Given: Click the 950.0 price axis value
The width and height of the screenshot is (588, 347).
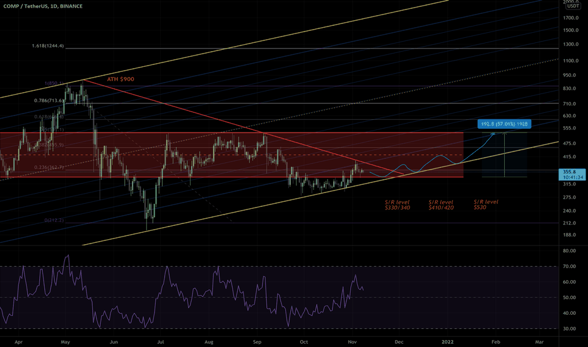Looking at the screenshot, I should point(570,75).
